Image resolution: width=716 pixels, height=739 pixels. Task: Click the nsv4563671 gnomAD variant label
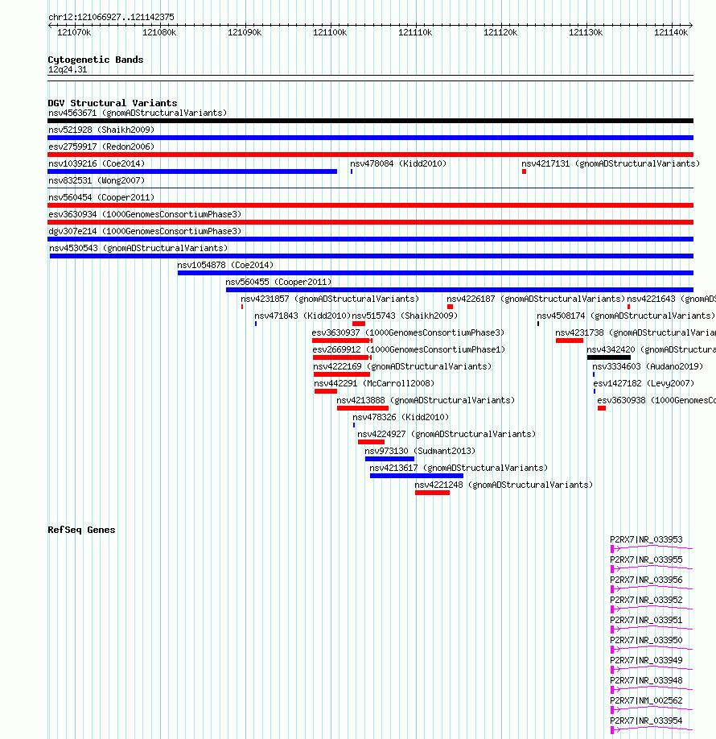[138, 114]
